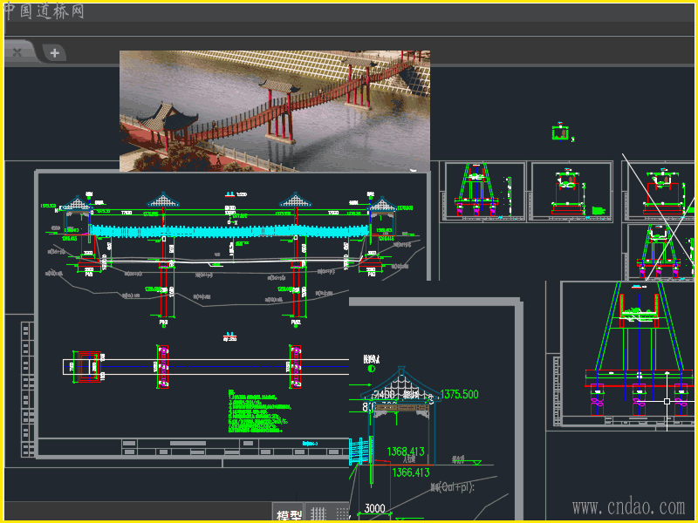Click the 1368.413 elevation label
Image resolution: width=698 pixels, height=523 pixels.
(406, 452)
